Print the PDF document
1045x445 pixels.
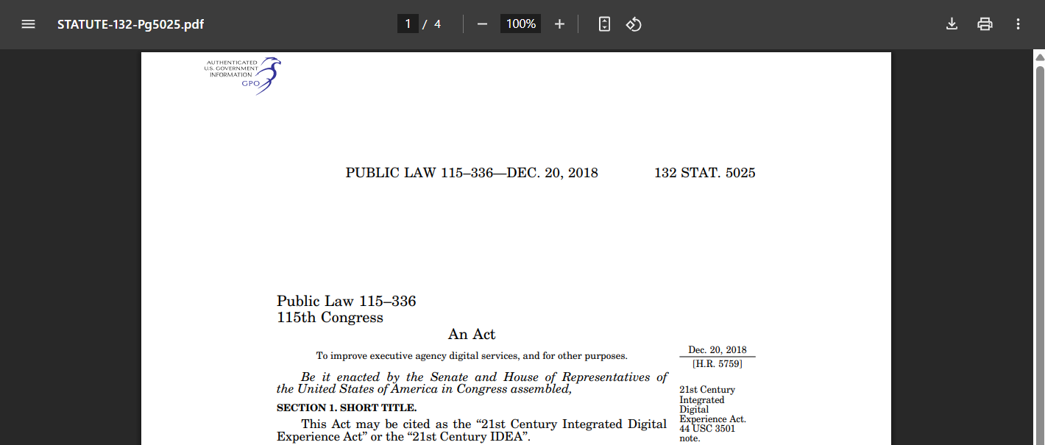(985, 24)
